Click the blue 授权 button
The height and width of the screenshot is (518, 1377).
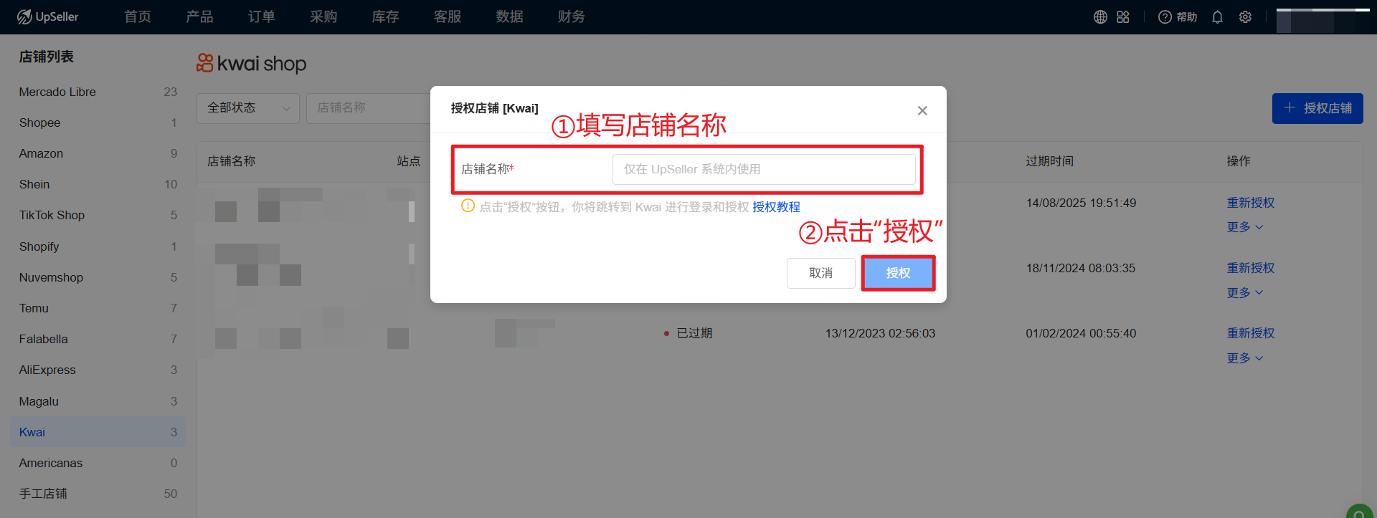[898, 273]
